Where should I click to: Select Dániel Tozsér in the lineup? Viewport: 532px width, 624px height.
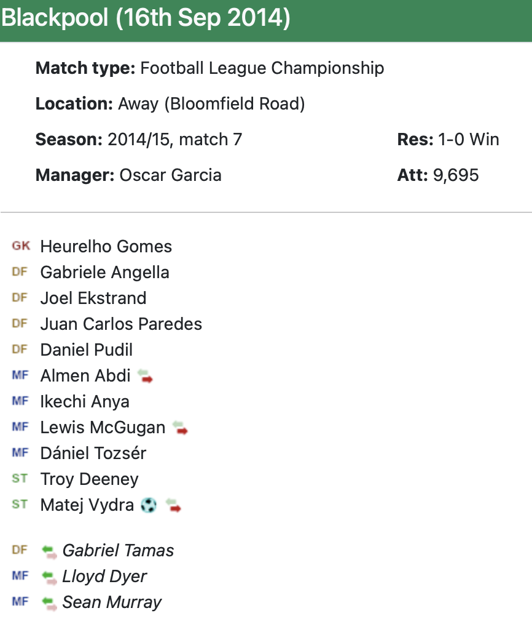coord(93,454)
